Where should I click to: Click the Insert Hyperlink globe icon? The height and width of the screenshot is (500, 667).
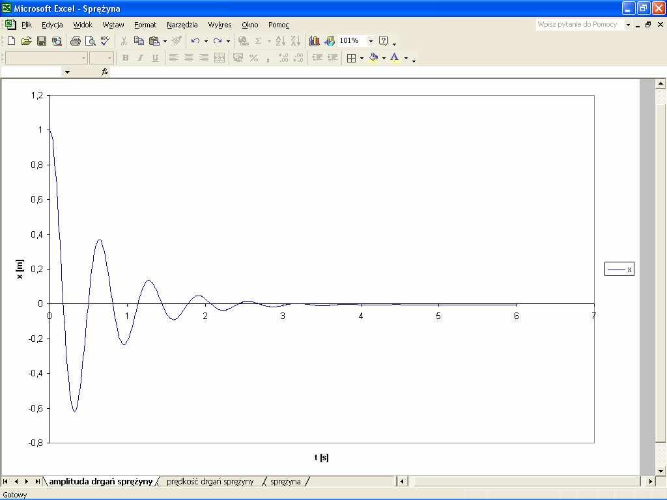[x=243, y=41]
